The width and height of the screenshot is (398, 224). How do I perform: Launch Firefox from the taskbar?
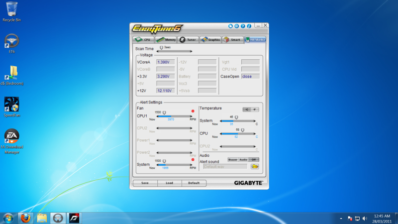pyautogui.click(x=25, y=218)
